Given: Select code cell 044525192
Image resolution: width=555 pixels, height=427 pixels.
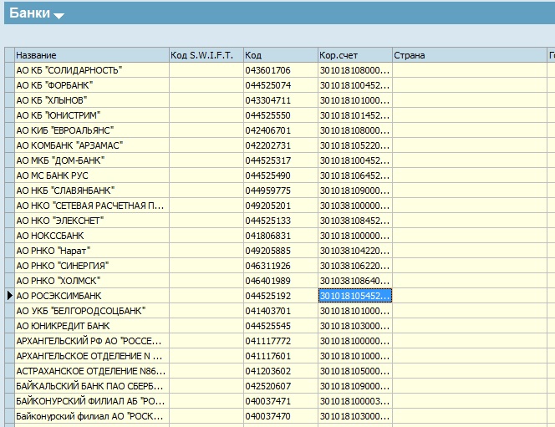Looking at the screenshot, I should (281, 296).
